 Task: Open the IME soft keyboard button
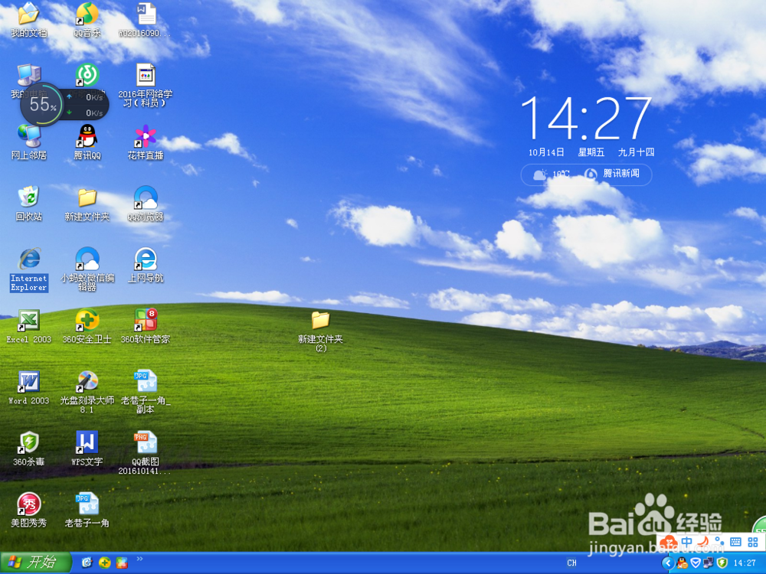point(735,542)
